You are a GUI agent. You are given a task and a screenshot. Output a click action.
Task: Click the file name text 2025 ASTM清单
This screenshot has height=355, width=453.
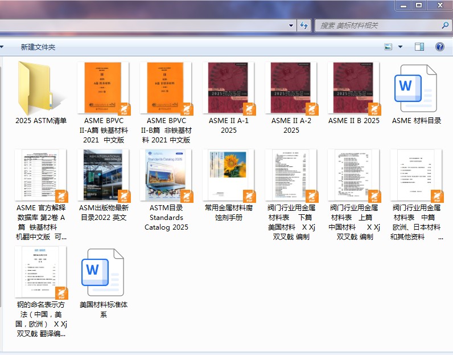41,121
